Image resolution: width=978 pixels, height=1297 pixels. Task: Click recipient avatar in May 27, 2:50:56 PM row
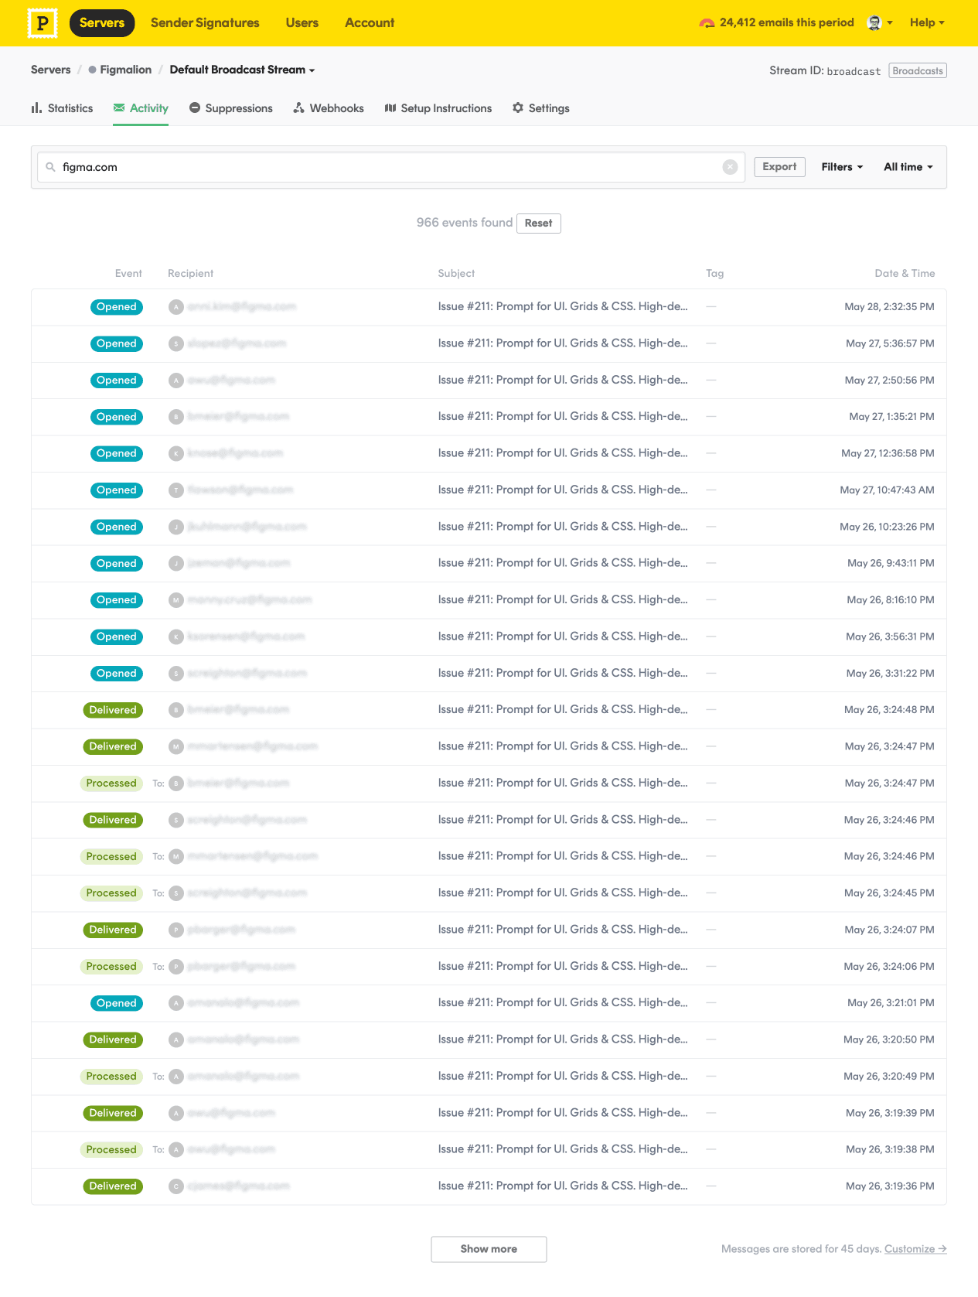point(176,381)
